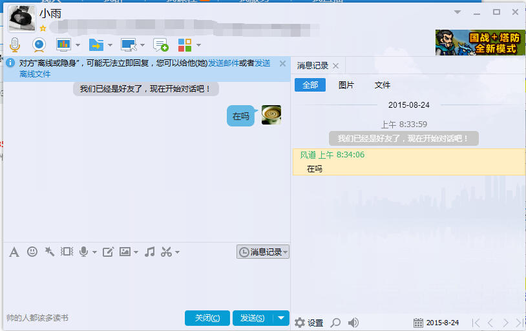
Task: Click the 发送(S) send button
Action: coord(252,317)
